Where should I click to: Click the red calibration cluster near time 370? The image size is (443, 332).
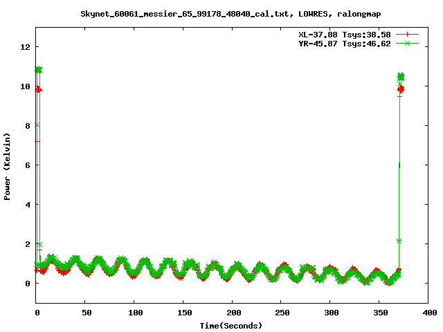pos(401,89)
